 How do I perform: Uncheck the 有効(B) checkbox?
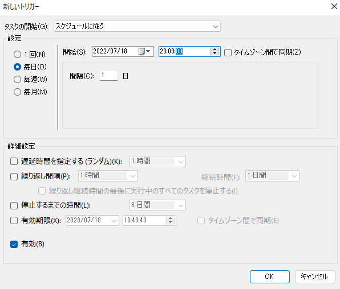coord(14,245)
